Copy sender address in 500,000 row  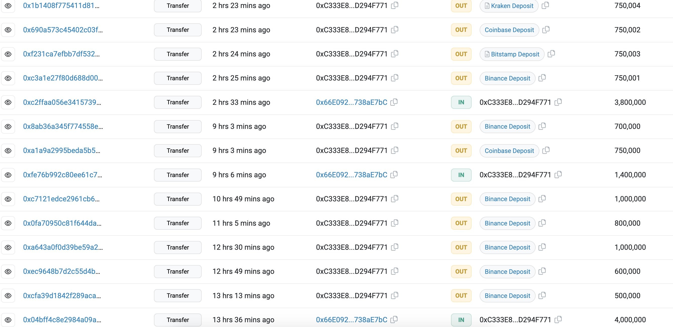(395, 295)
